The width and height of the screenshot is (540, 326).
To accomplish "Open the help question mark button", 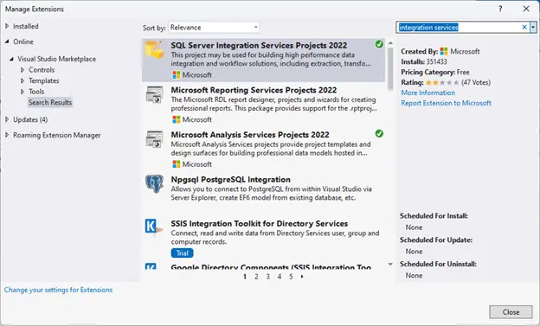I will [500, 9].
